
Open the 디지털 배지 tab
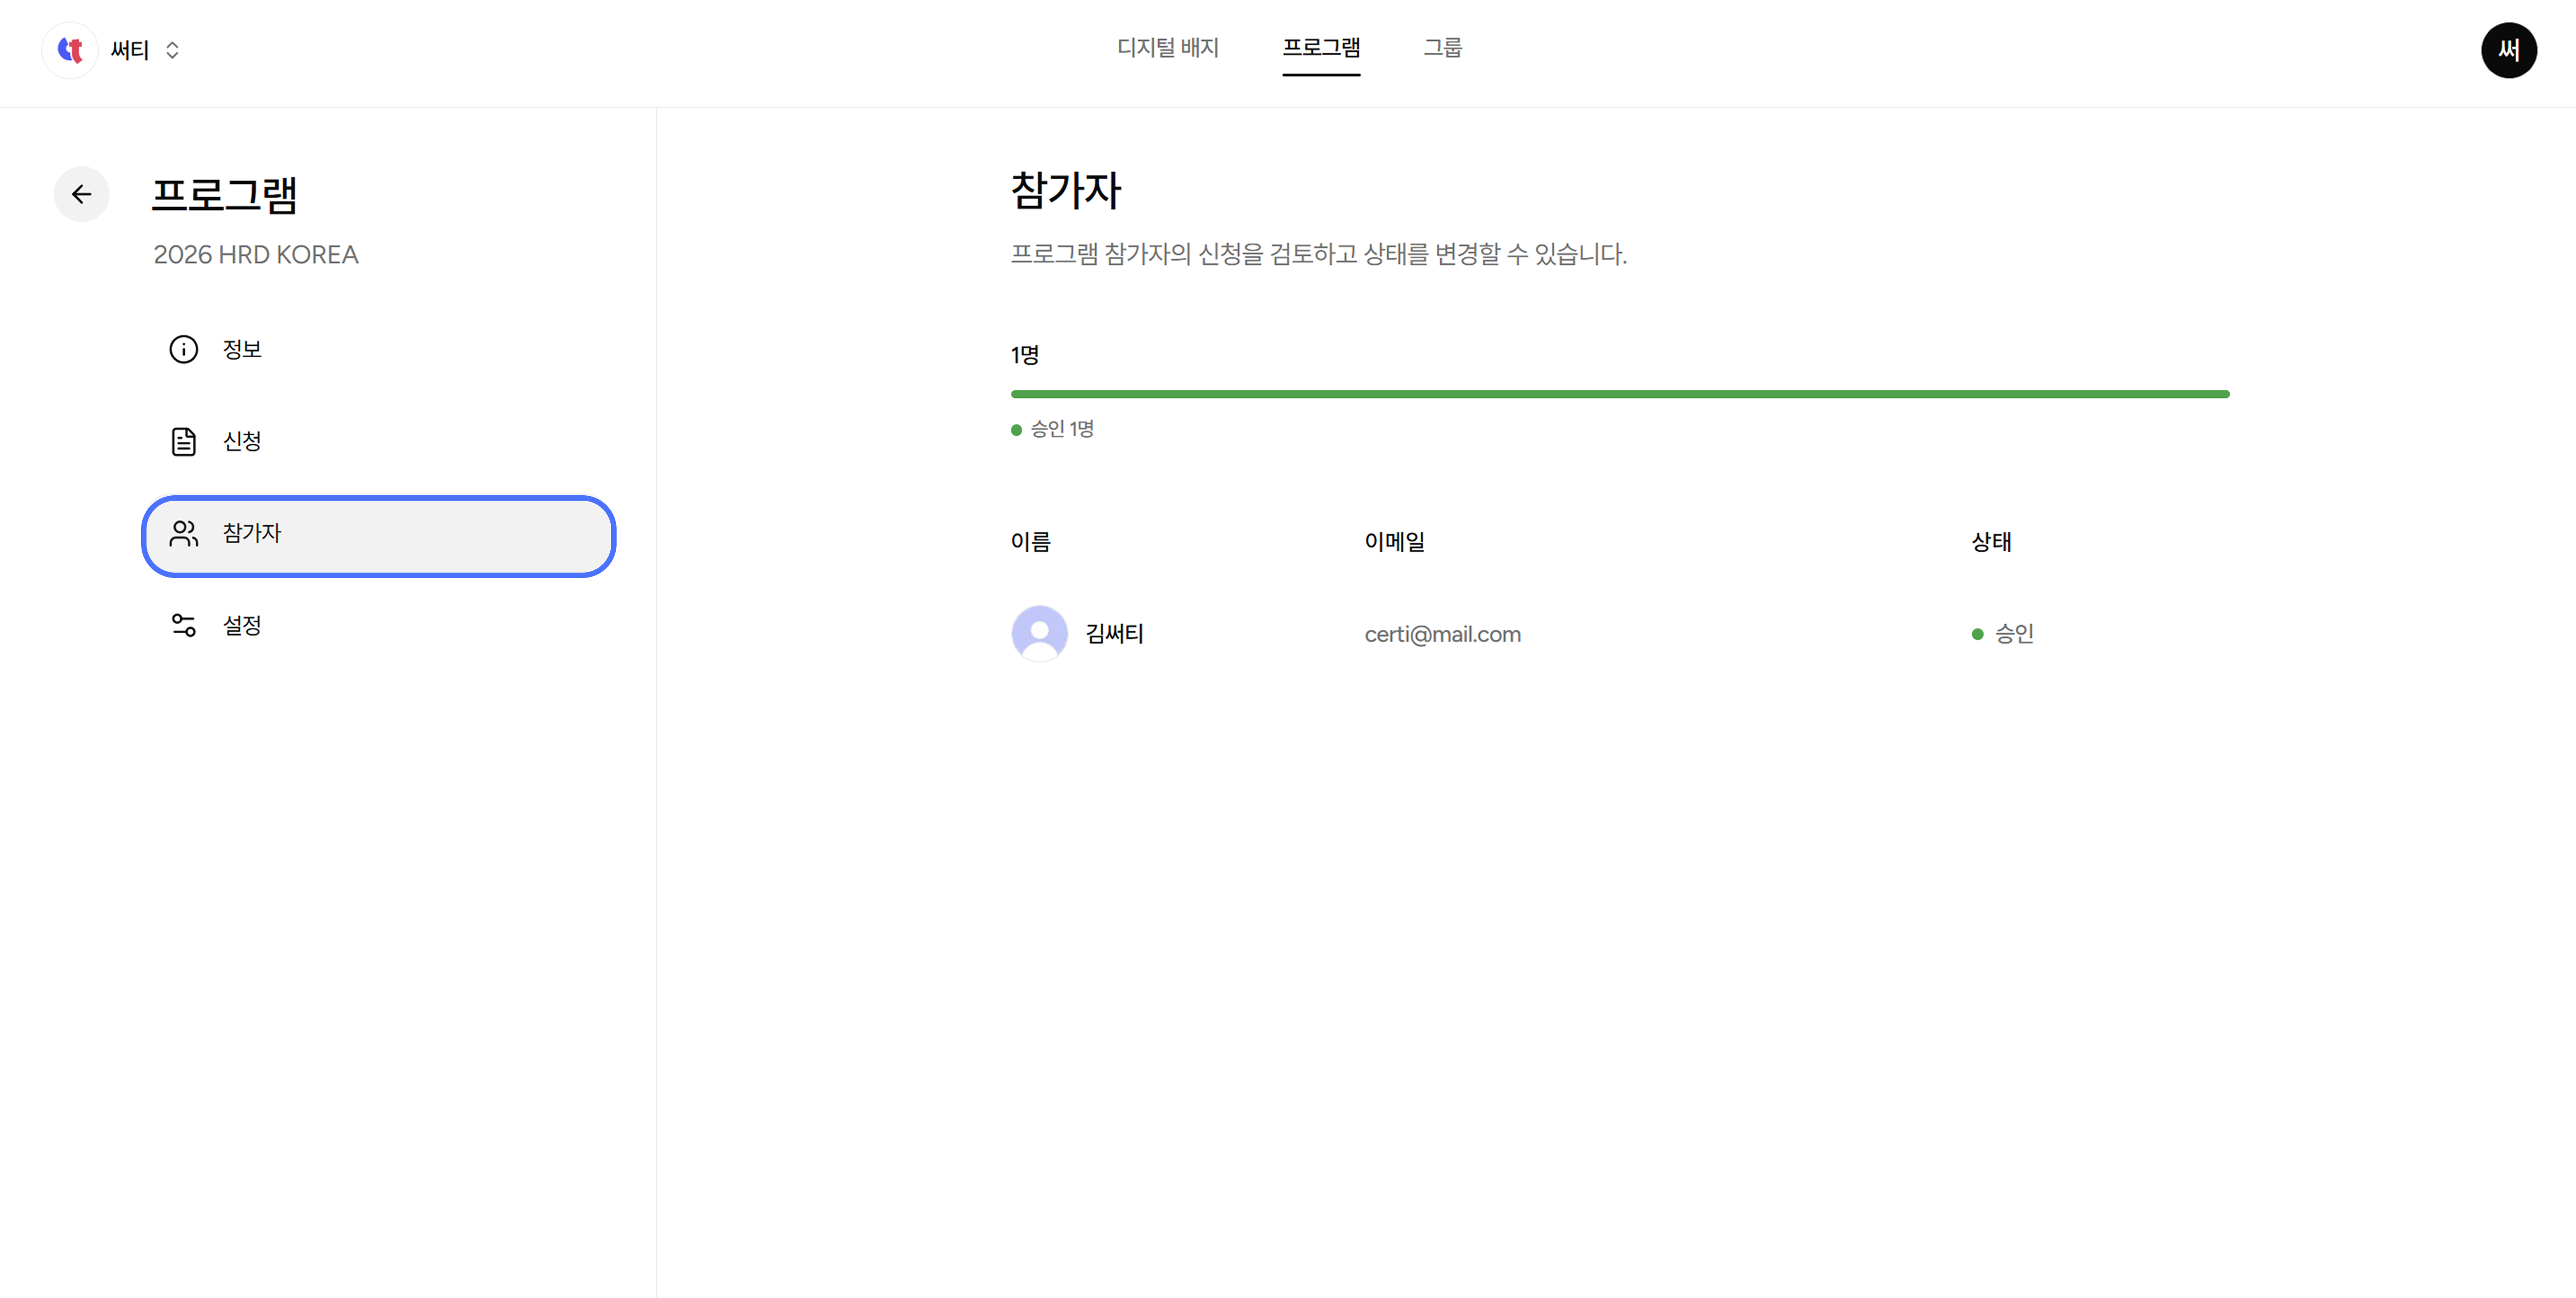[1168, 48]
